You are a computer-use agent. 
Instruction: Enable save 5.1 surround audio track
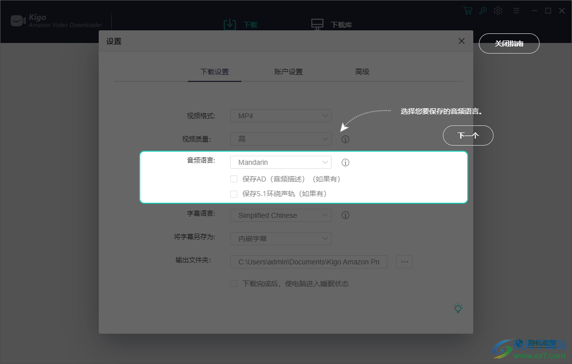pyautogui.click(x=234, y=194)
